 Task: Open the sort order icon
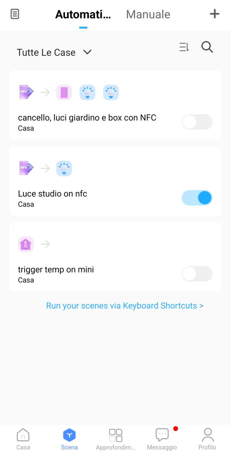[184, 47]
